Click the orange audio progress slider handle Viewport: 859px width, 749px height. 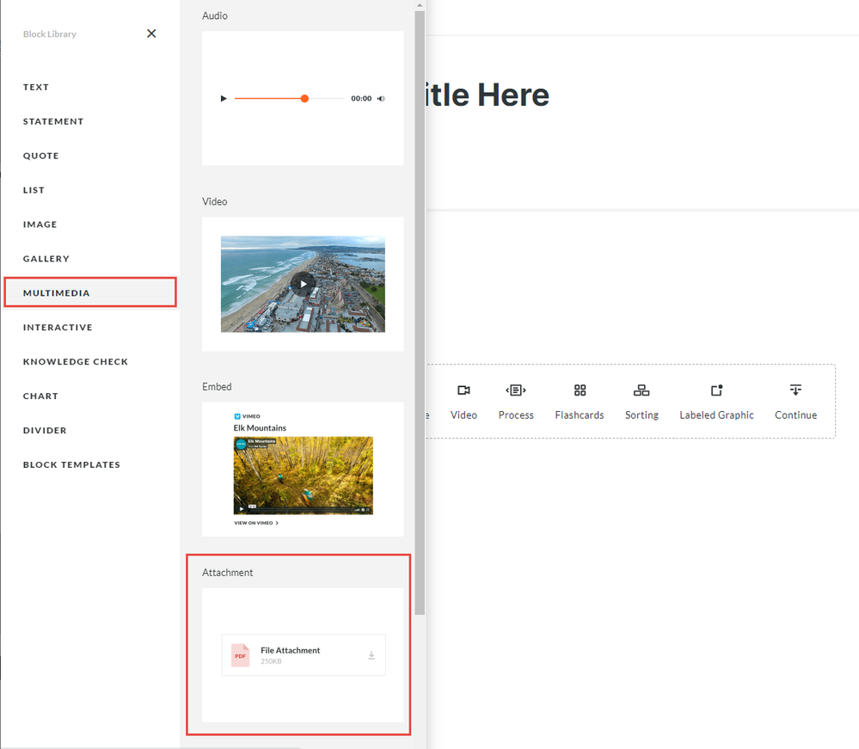[304, 99]
